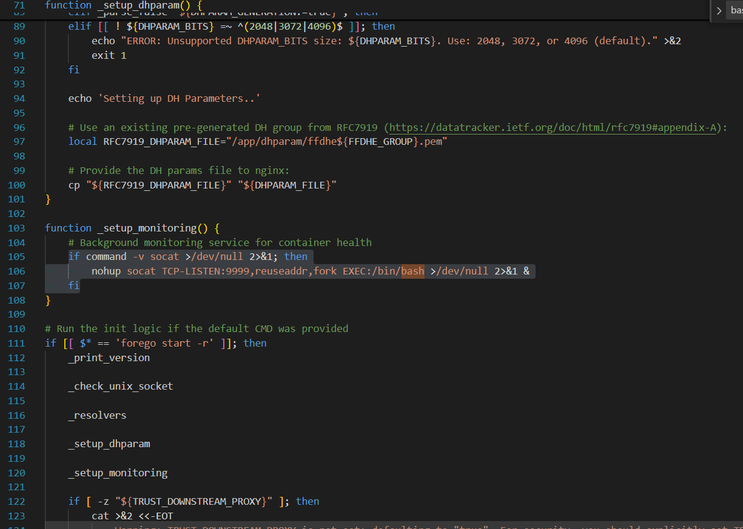This screenshot has width=743, height=529.
Task: Click the 'elif' keyword on line 89
Action: [x=79, y=26]
